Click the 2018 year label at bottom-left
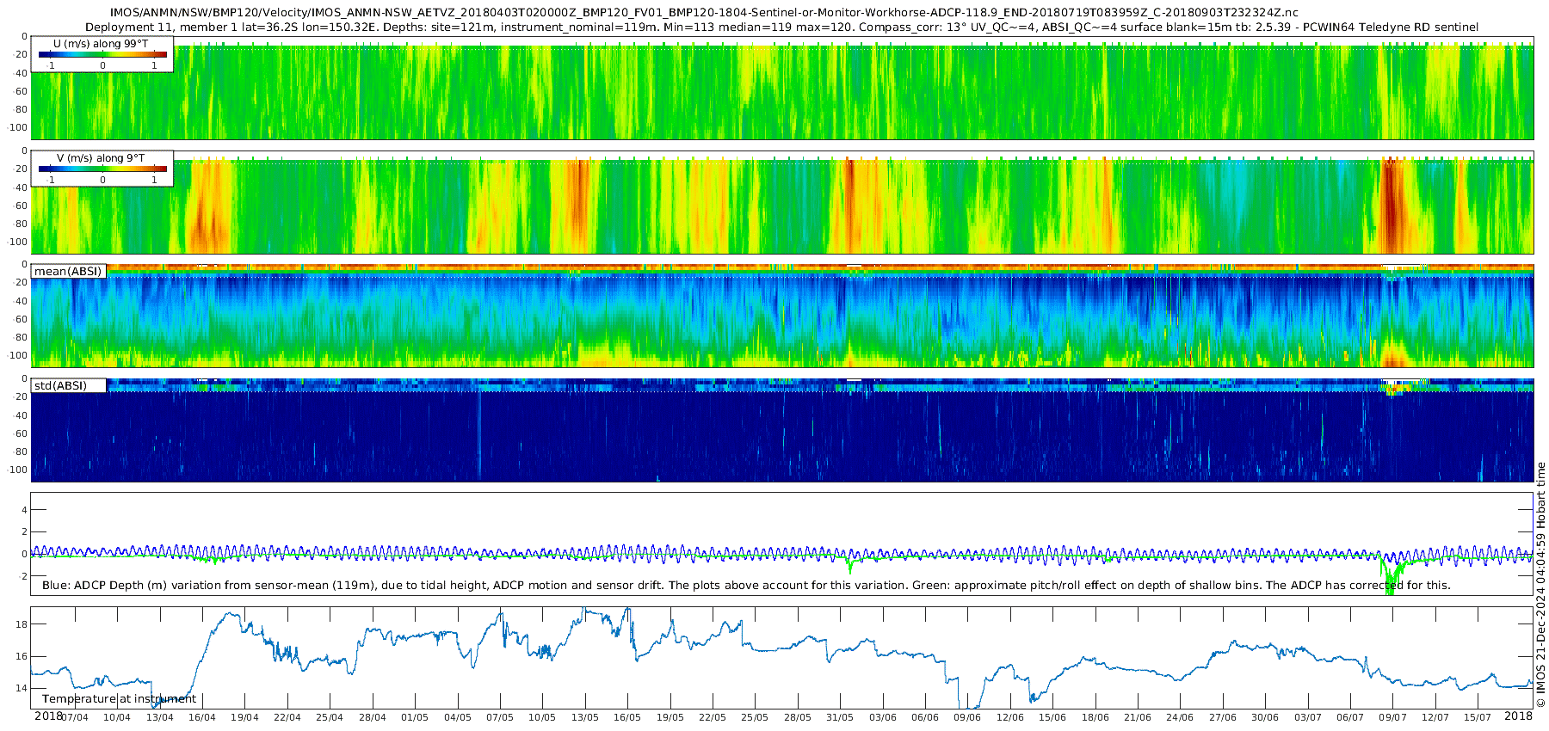Screen dimensions: 1549x731 click(x=48, y=716)
